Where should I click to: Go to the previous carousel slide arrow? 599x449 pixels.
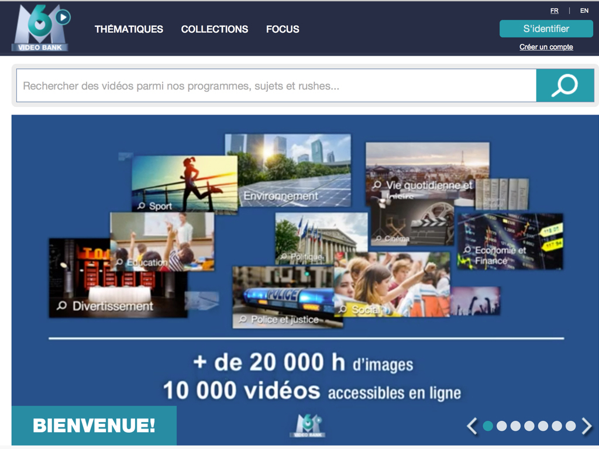coord(472,426)
